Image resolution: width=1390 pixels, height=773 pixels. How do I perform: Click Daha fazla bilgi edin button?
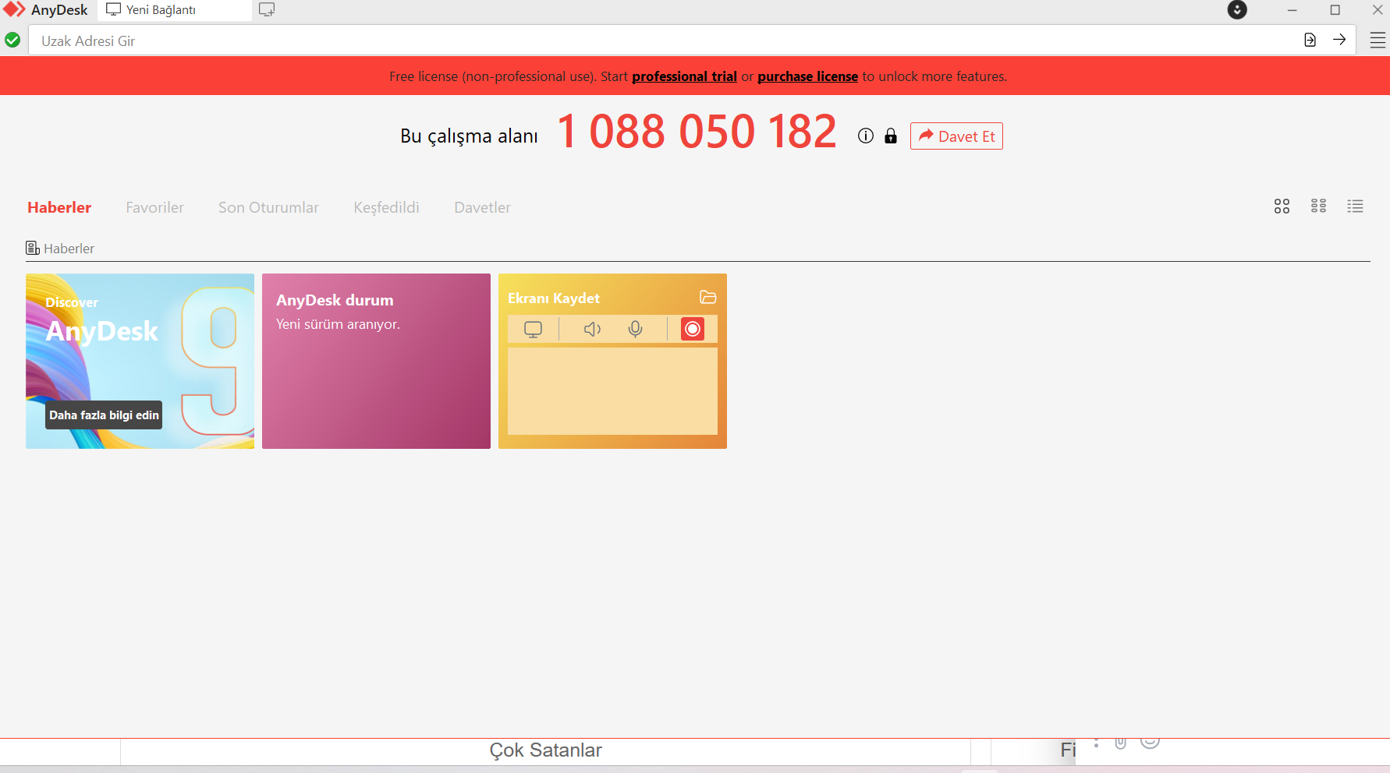(x=104, y=415)
